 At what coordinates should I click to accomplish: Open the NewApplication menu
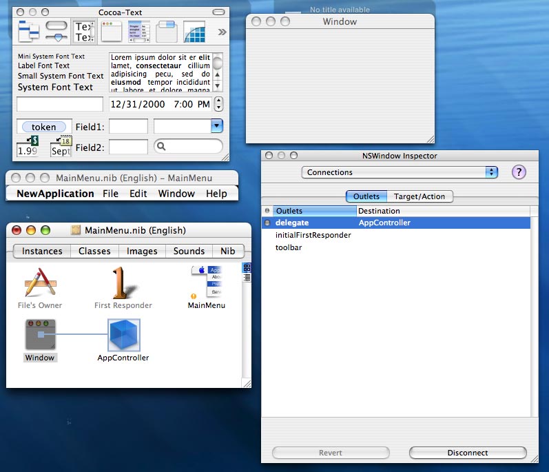55,194
